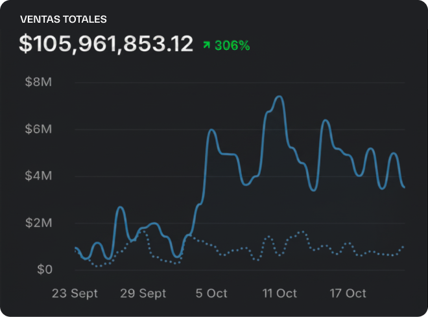
Task: Click the 5 Oct date label
Action: pos(211,294)
